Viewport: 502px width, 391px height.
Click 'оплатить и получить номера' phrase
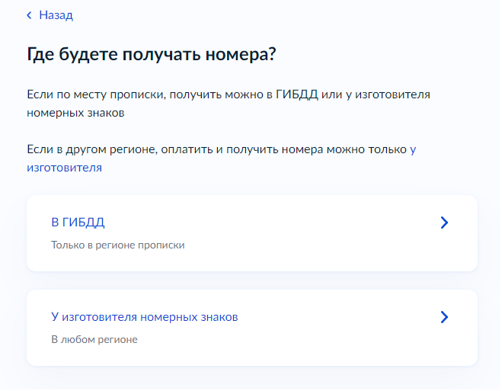(x=241, y=149)
